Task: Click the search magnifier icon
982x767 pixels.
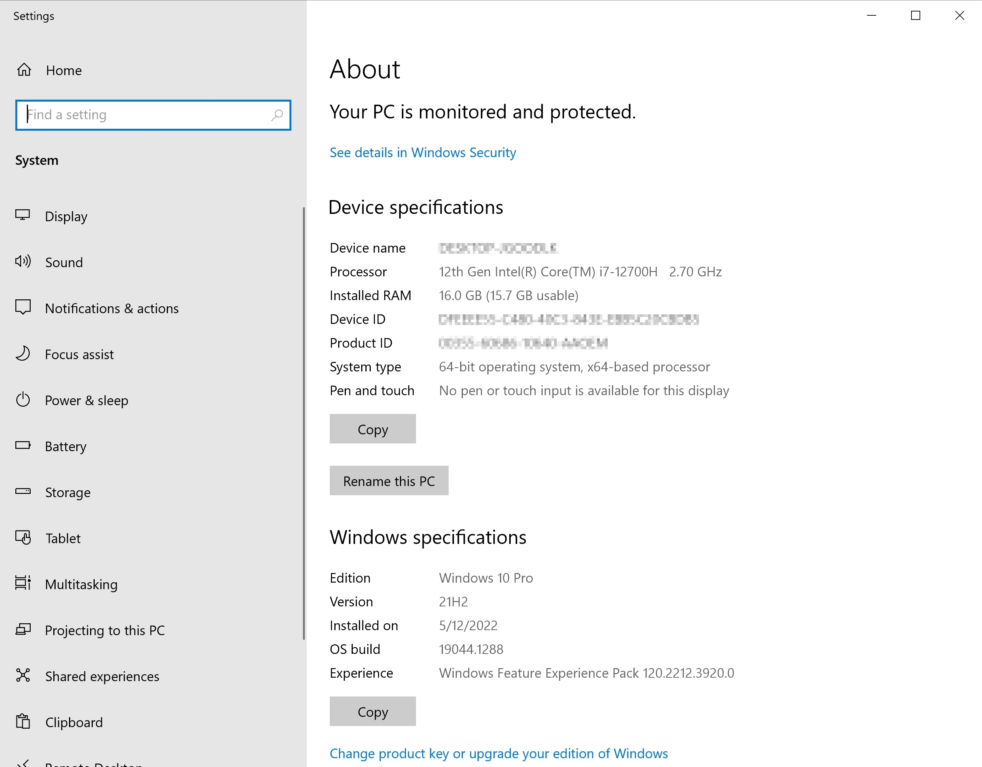Action: click(277, 115)
